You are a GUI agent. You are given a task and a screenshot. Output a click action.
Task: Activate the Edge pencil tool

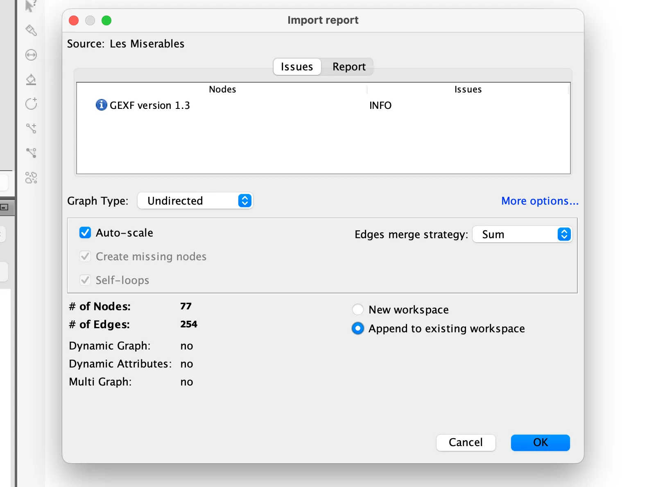pyautogui.click(x=31, y=129)
